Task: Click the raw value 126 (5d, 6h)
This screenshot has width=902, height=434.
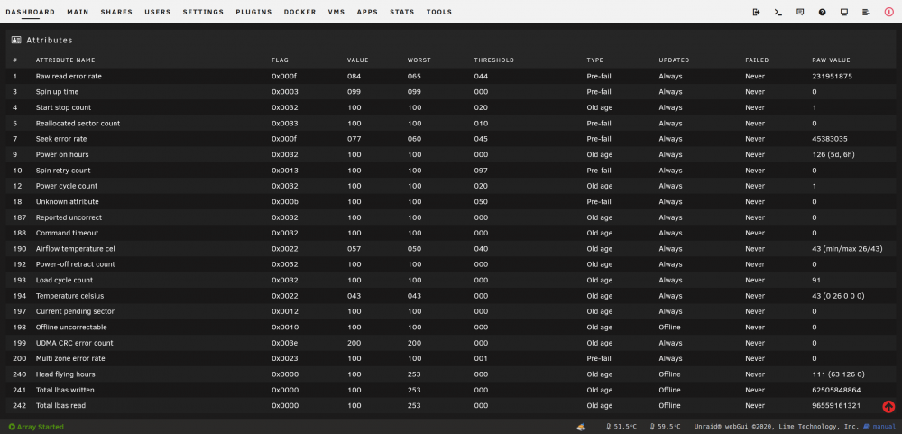Action: tap(834, 154)
